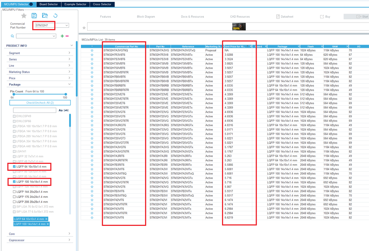Star the STM32H7R3V8T6 row
The height and width of the screenshot is (251, 369).
pos(92,55)
